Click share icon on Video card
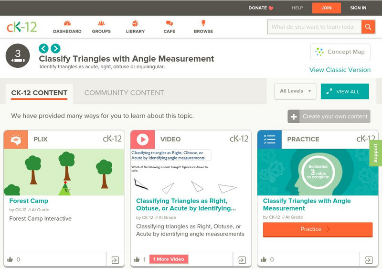Image resolution: width=382 pixels, height=269 pixels. point(242,260)
